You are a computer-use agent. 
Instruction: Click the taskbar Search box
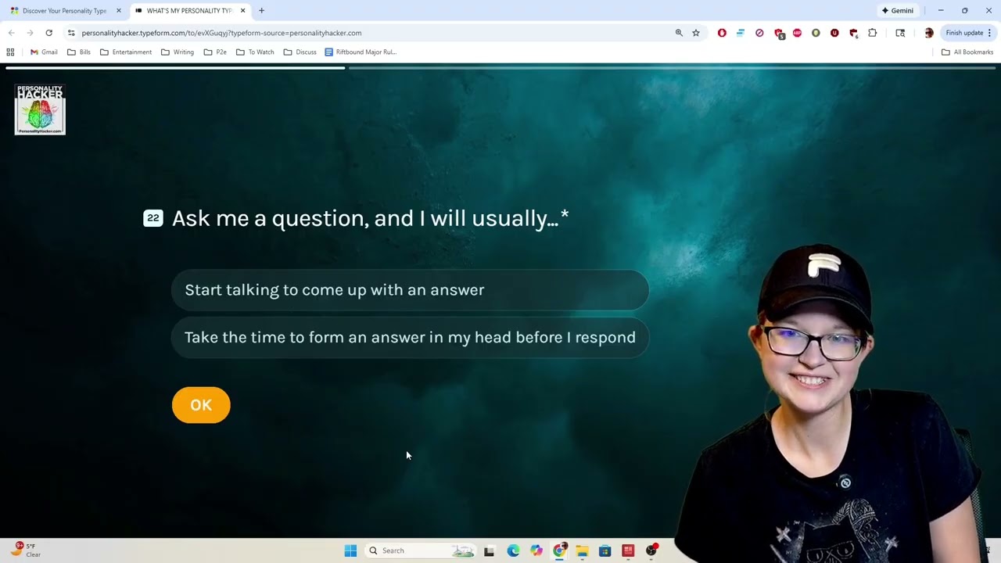[x=421, y=550]
